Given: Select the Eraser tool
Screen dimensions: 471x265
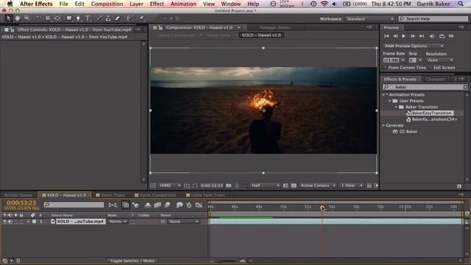Looking at the screenshot, I should [118, 18].
